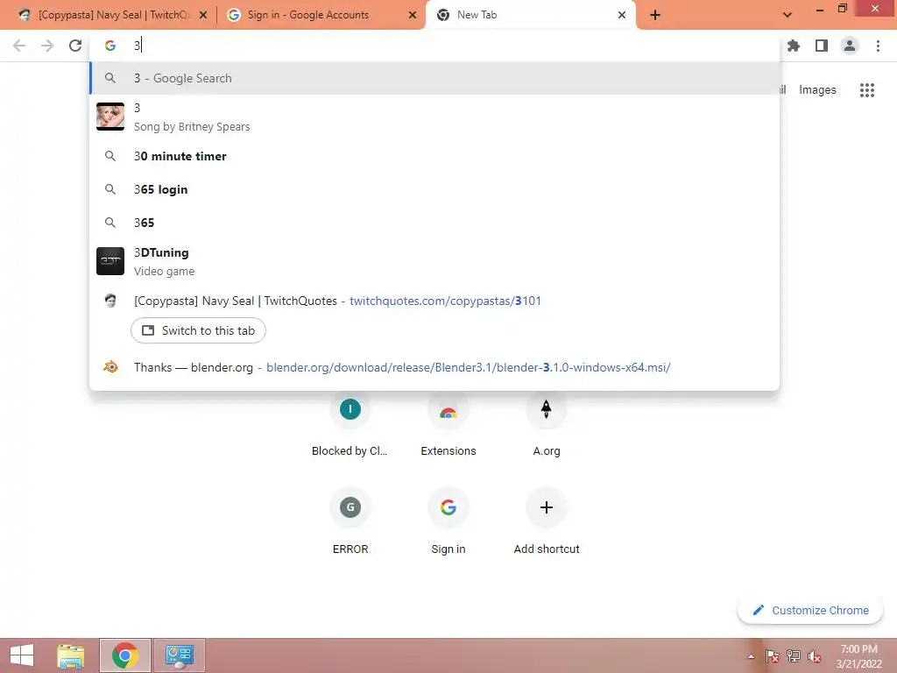Open the twitchquotes.com/copypastas/3101 suggestion
897x673 pixels.
[434, 301]
